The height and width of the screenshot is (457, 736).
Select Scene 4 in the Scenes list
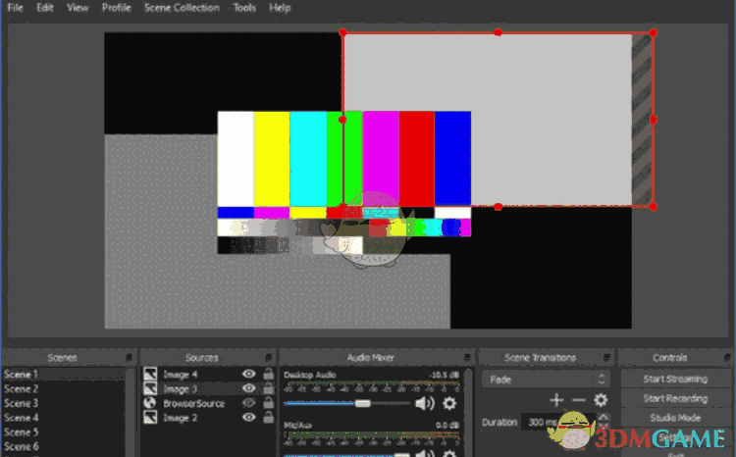64,418
